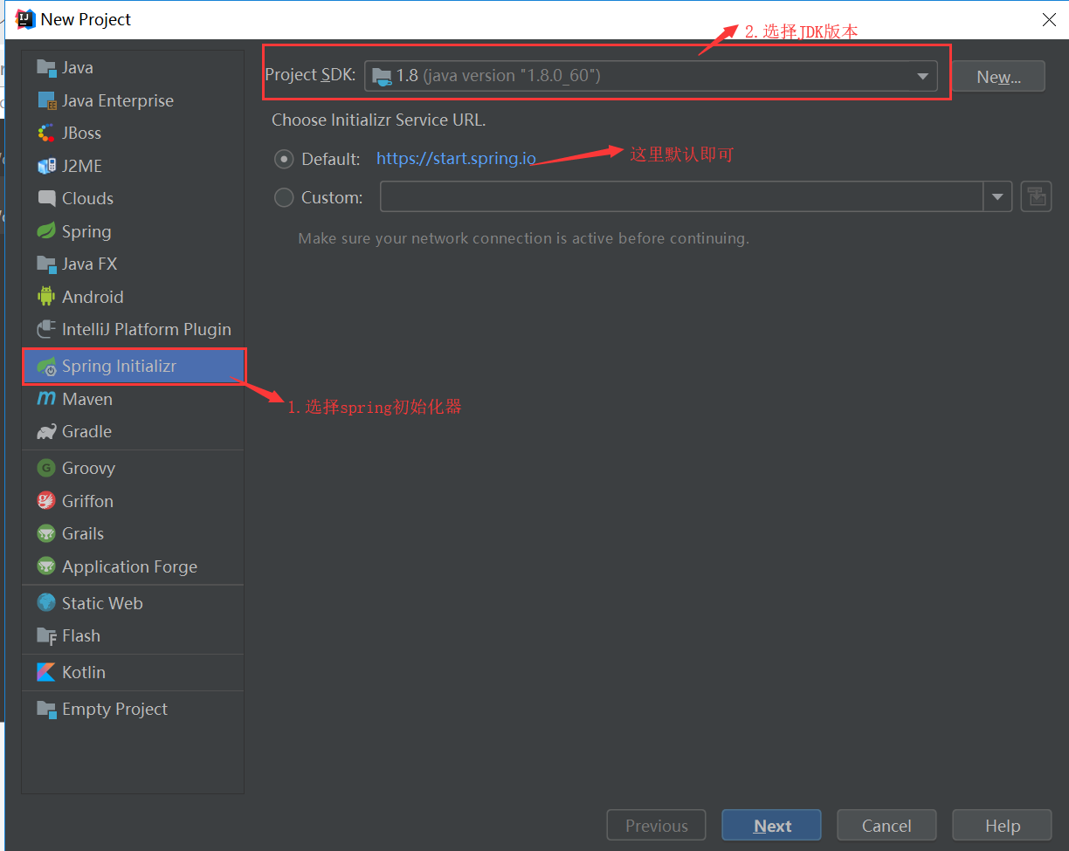1069x851 pixels.
Task: Select Java project type
Action: click(133, 67)
